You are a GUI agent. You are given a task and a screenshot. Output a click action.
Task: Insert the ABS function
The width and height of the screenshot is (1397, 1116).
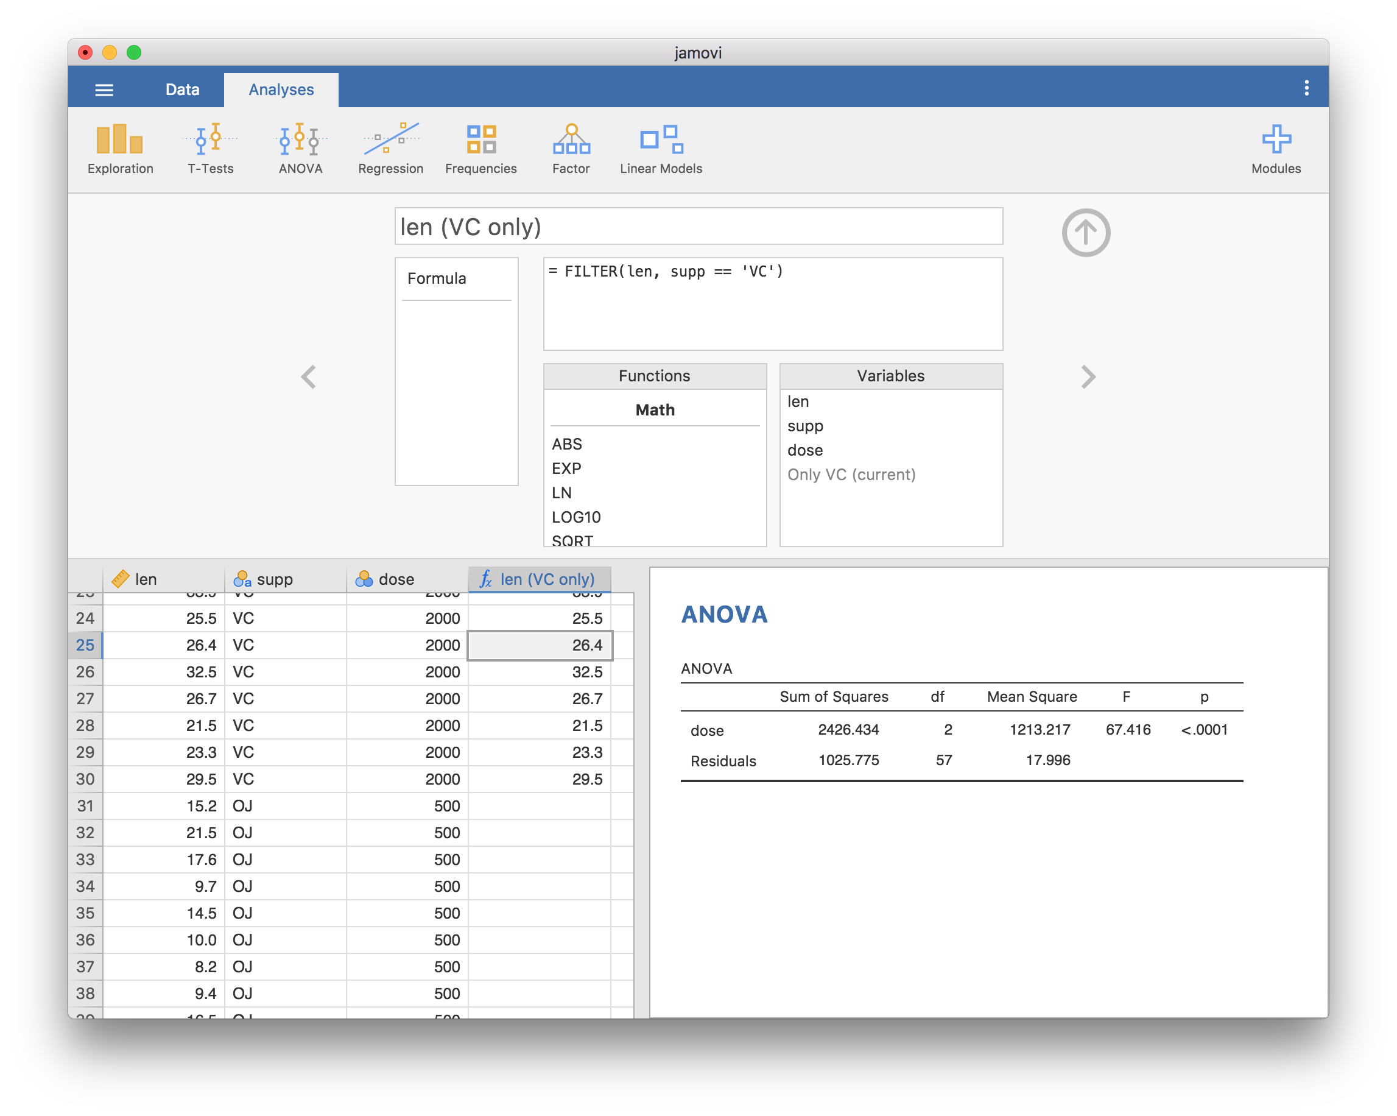point(567,444)
